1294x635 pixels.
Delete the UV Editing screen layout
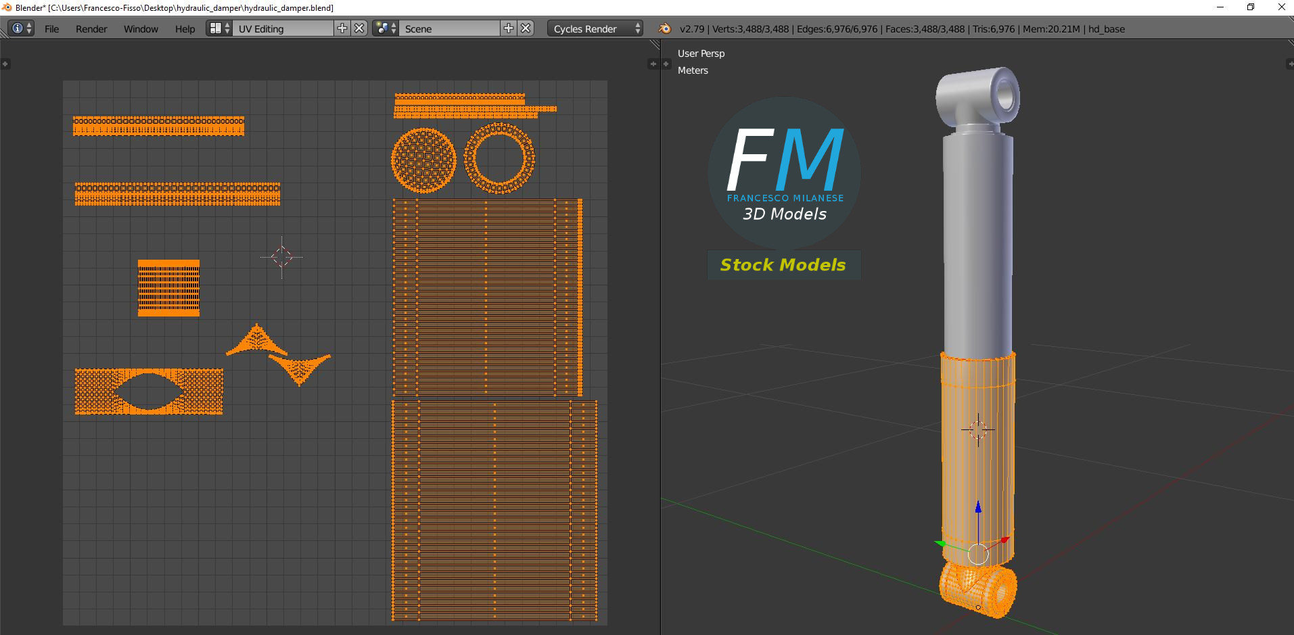360,28
